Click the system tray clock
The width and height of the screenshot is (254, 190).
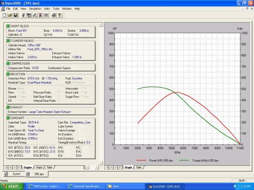[x=244, y=186]
